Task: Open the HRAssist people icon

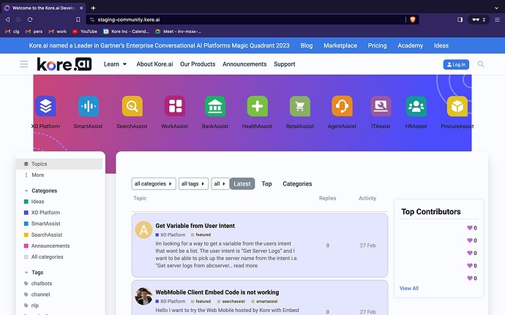Action: point(416,106)
